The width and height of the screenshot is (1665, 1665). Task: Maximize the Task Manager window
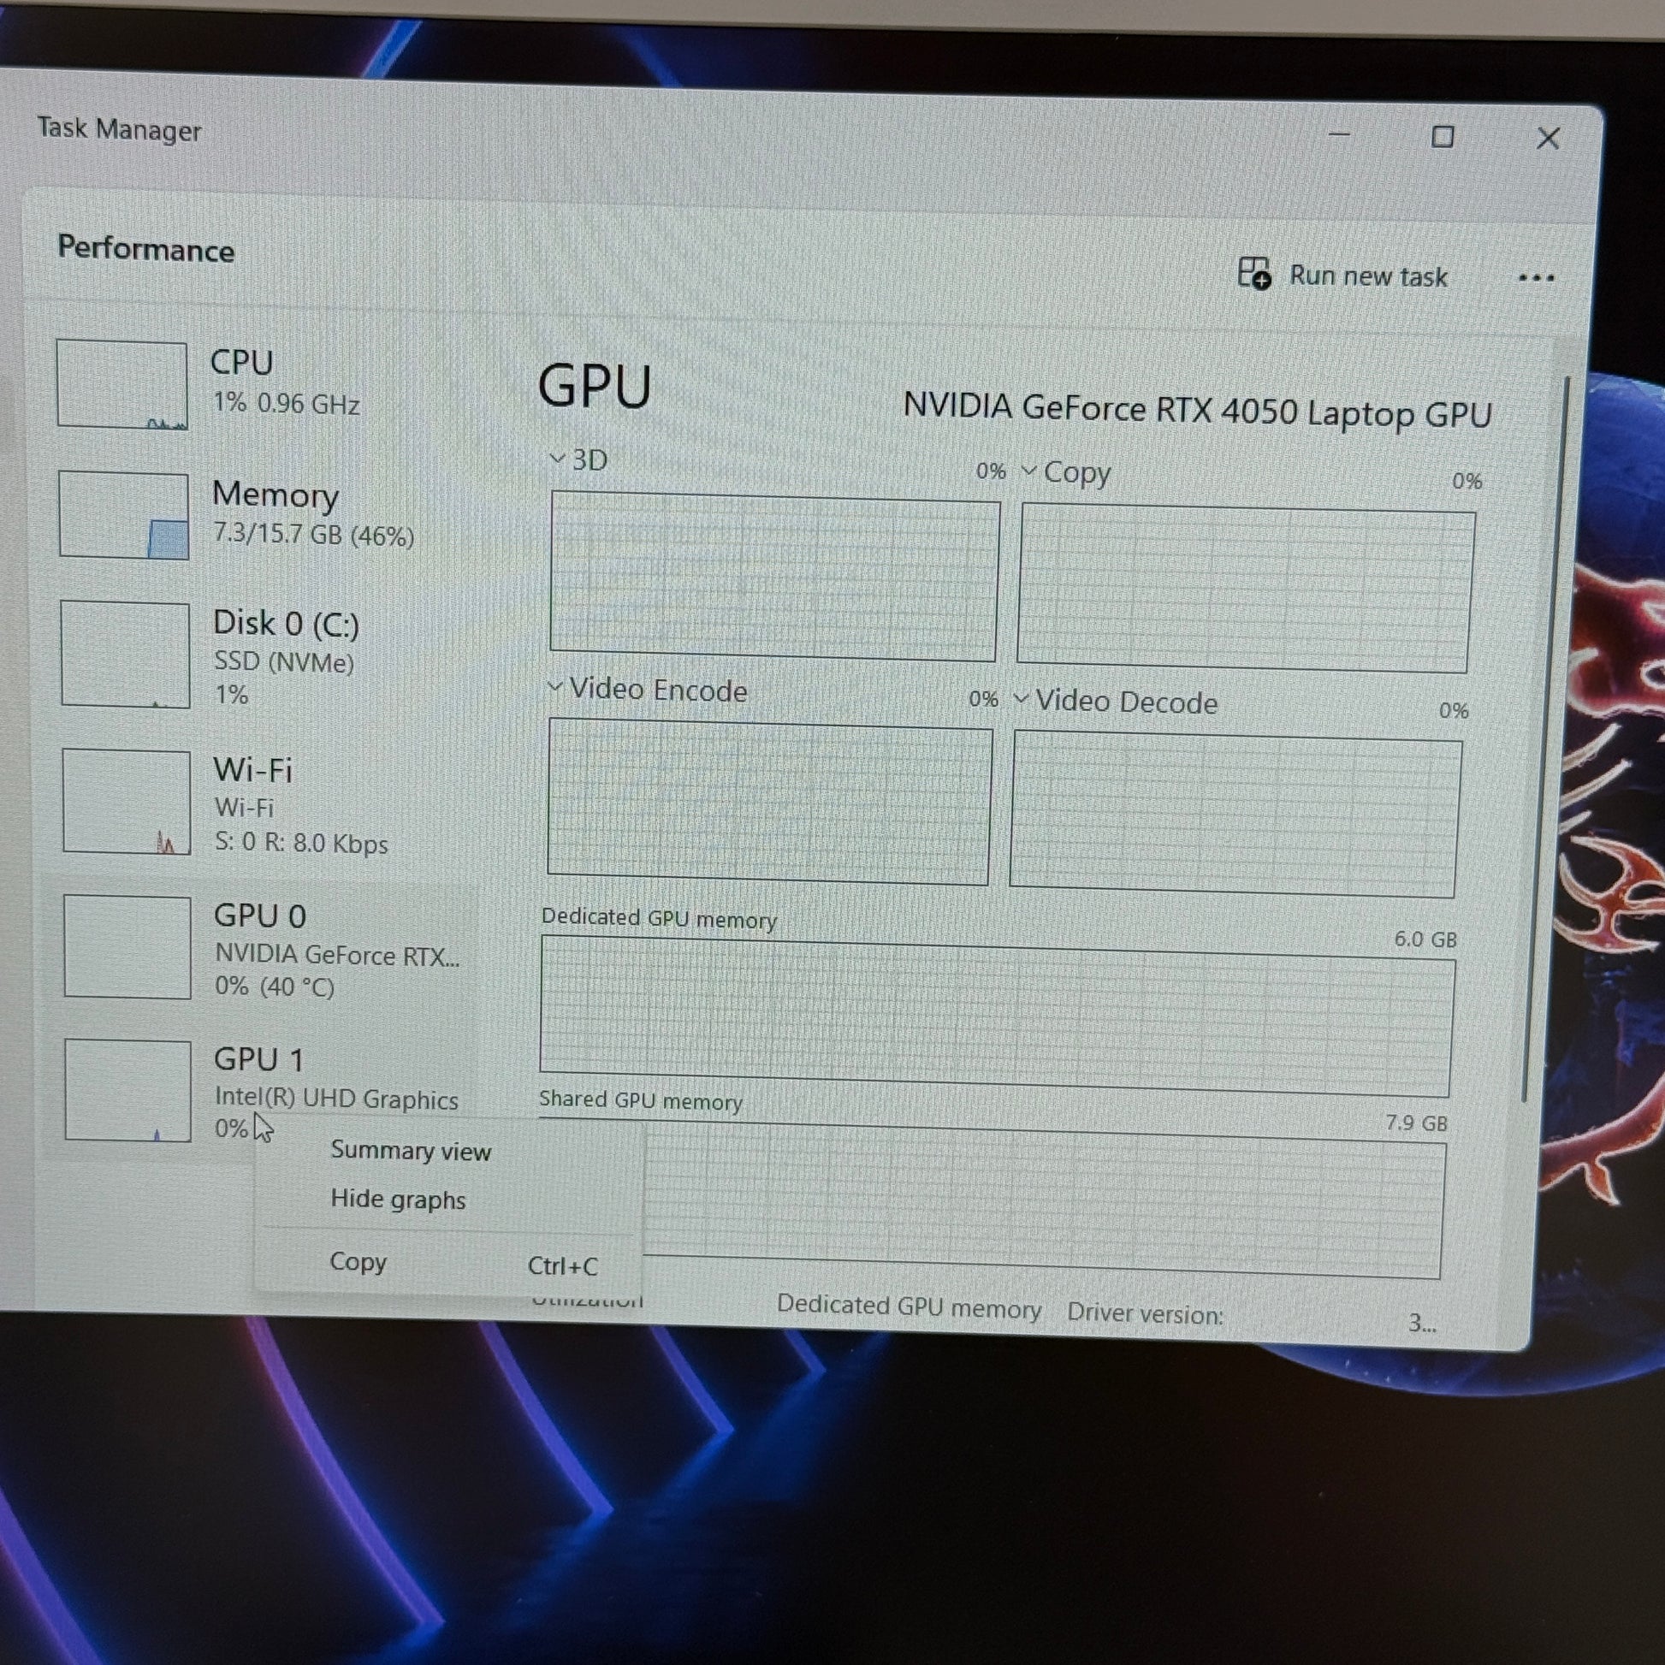pyautogui.click(x=1443, y=137)
